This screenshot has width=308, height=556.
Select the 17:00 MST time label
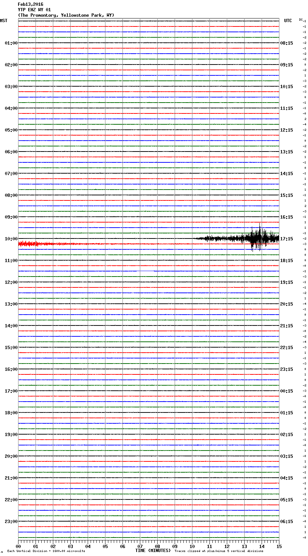(x=11, y=391)
